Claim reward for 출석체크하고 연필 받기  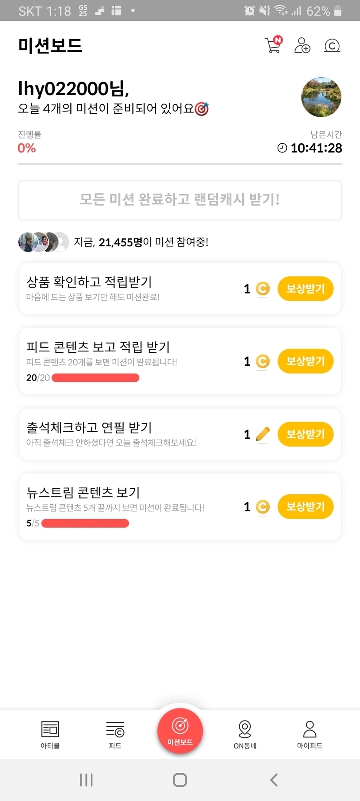pos(305,434)
